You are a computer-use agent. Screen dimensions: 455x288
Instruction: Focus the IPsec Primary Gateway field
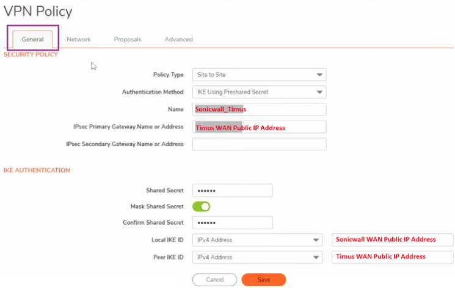tap(259, 127)
